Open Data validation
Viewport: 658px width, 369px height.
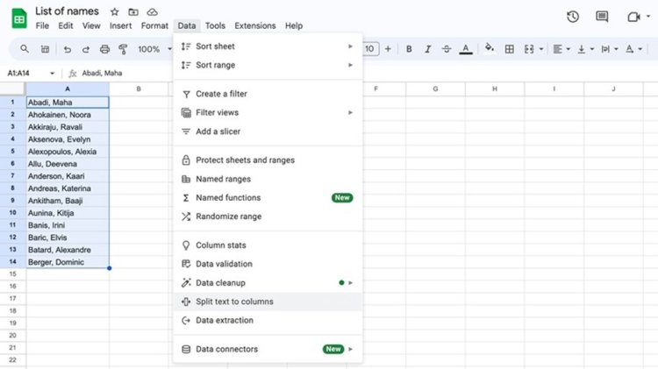tap(268, 264)
